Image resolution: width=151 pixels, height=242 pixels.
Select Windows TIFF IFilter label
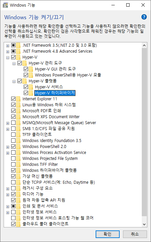coord(40,165)
